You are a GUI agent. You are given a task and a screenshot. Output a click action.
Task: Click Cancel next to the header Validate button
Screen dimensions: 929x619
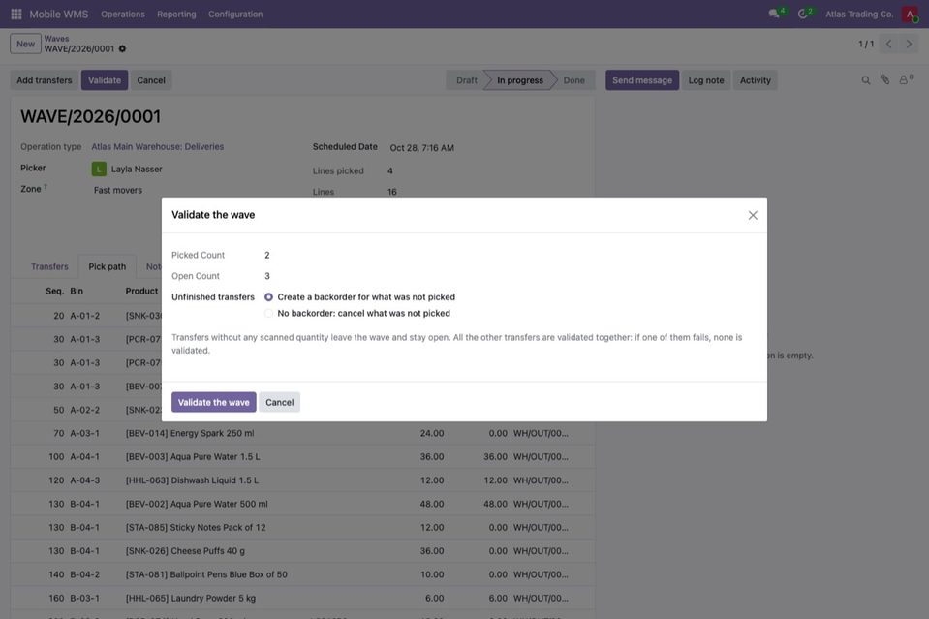[x=151, y=80]
